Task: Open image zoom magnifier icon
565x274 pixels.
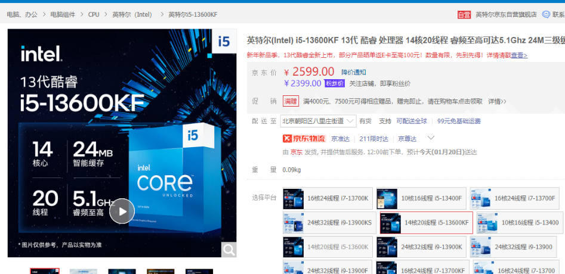Action: (229, 249)
